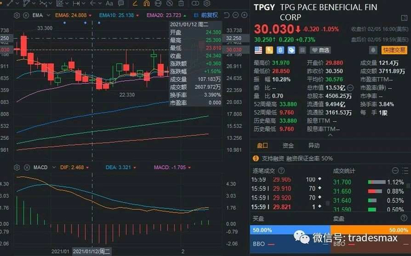Click the blue 50.00% buy ratio bar
The height and width of the screenshot is (256, 411).
tap(290, 230)
